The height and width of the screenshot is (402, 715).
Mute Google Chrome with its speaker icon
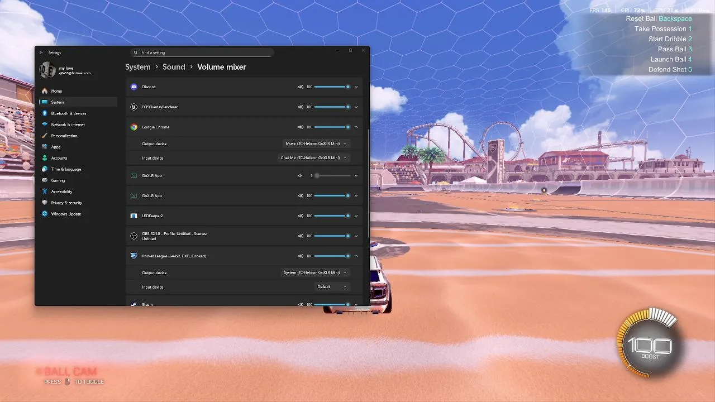click(301, 127)
